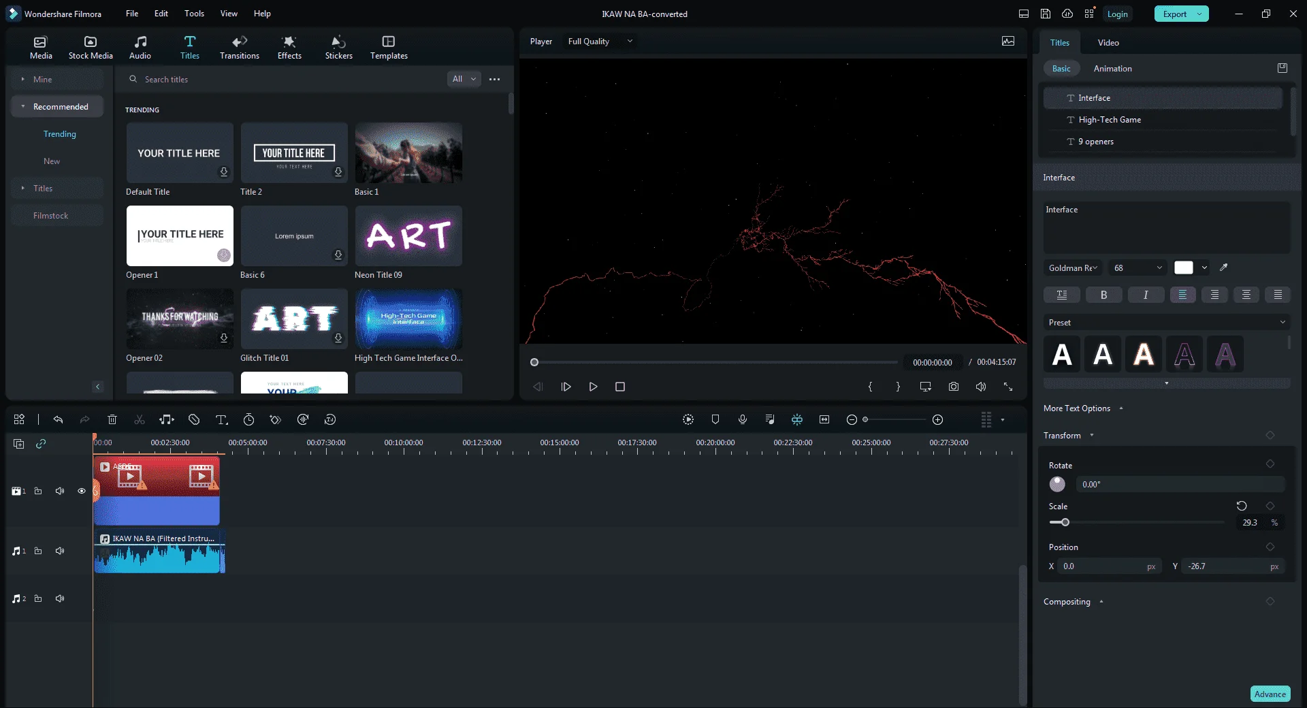Select the High-Tech Game text layer
This screenshot has width=1307, height=708.
coord(1163,120)
